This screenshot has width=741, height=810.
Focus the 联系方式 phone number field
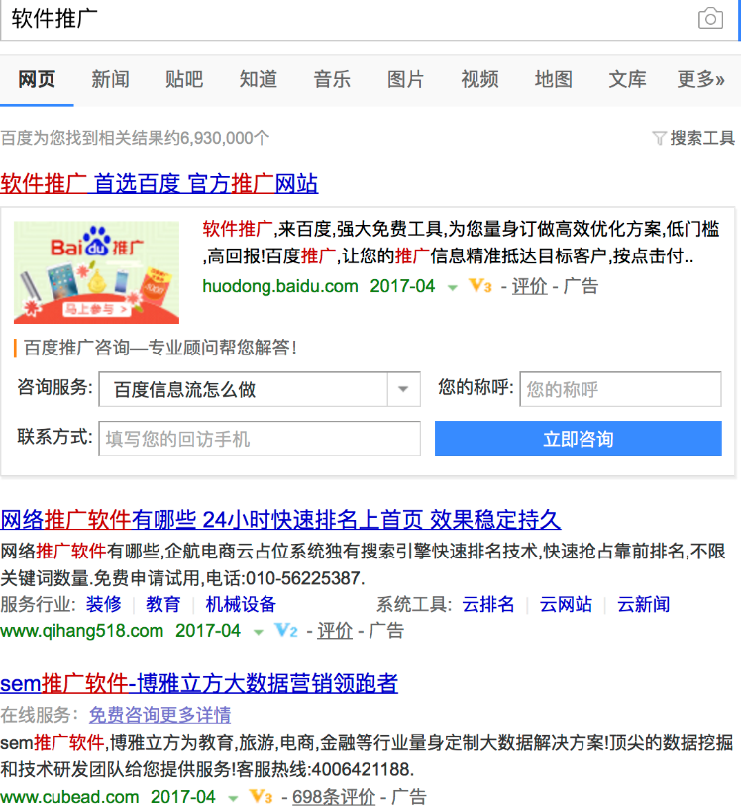click(x=260, y=439)
